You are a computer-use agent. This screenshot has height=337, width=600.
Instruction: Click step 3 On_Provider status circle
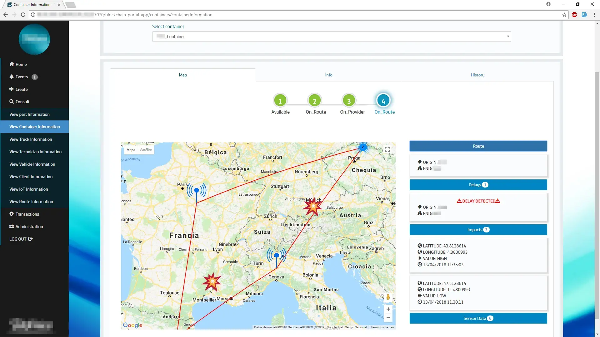[349, 101]
